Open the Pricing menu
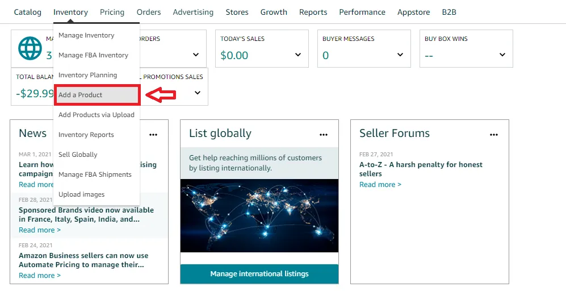 [x=112, y=13]
